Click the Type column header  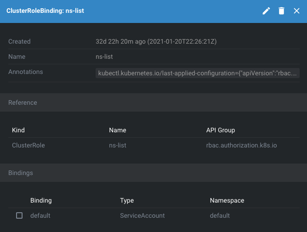pyautogui.click(x=127, y=200)
